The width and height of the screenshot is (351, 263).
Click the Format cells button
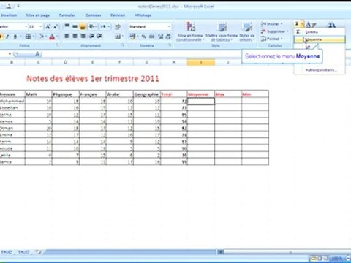(x=271, y=39)
